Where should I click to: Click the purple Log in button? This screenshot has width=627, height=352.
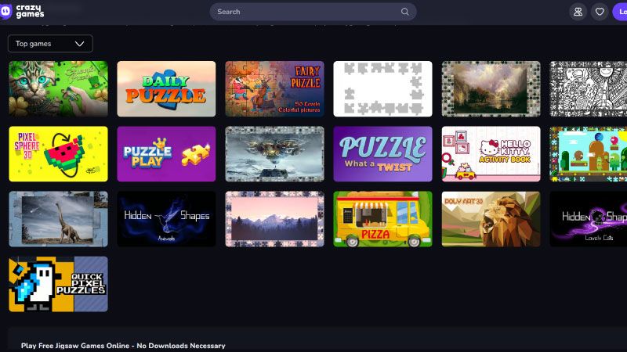(619, 12)
